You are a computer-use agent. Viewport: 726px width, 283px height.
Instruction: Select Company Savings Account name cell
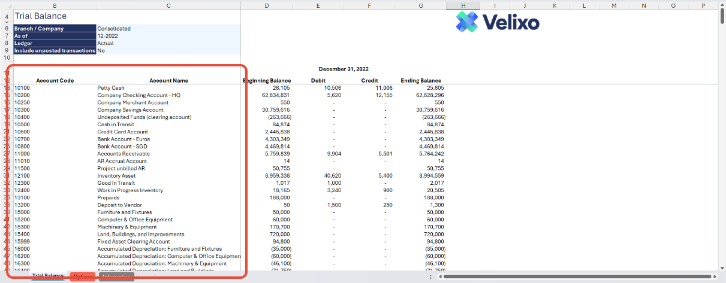[x=168, y=110]
